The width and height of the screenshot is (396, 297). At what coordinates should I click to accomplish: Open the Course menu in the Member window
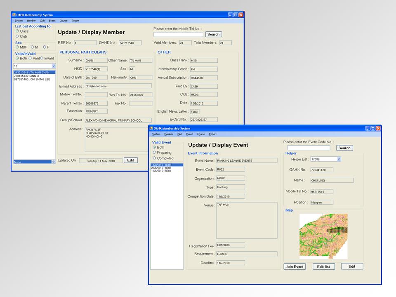coord(64,21)
